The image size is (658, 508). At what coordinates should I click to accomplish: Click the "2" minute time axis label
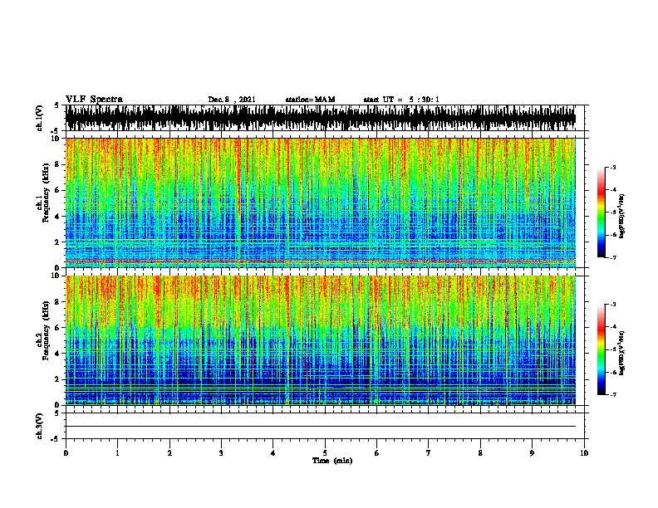pos(169,453)
